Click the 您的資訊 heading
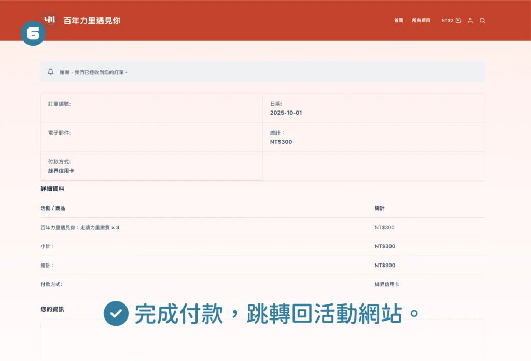The height and width of the screenshot is (361, 531). (x=52, y=309)
